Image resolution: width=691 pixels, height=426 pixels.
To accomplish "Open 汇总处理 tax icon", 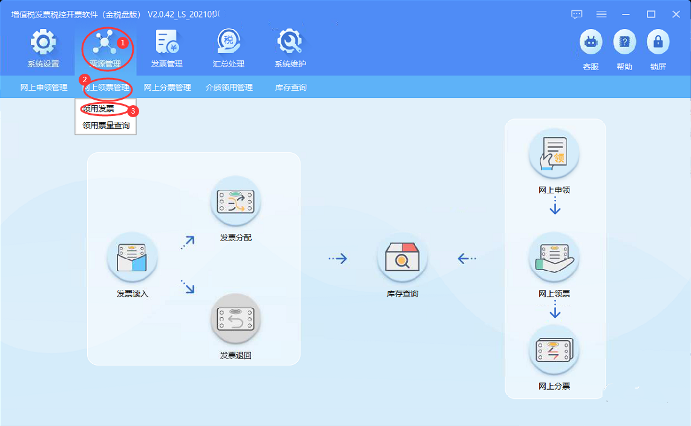I will click(228, 42).
